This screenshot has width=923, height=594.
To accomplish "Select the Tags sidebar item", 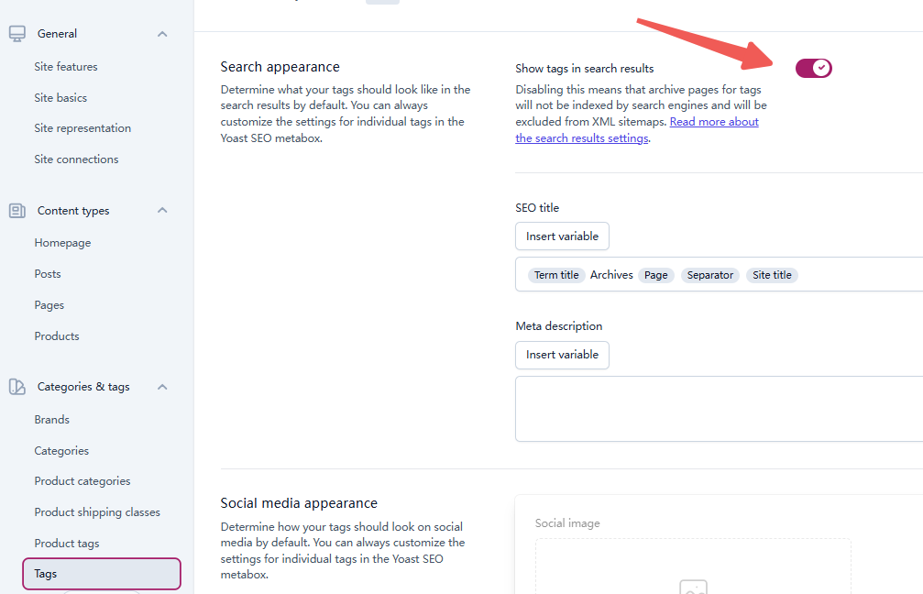I will (46, 573).
